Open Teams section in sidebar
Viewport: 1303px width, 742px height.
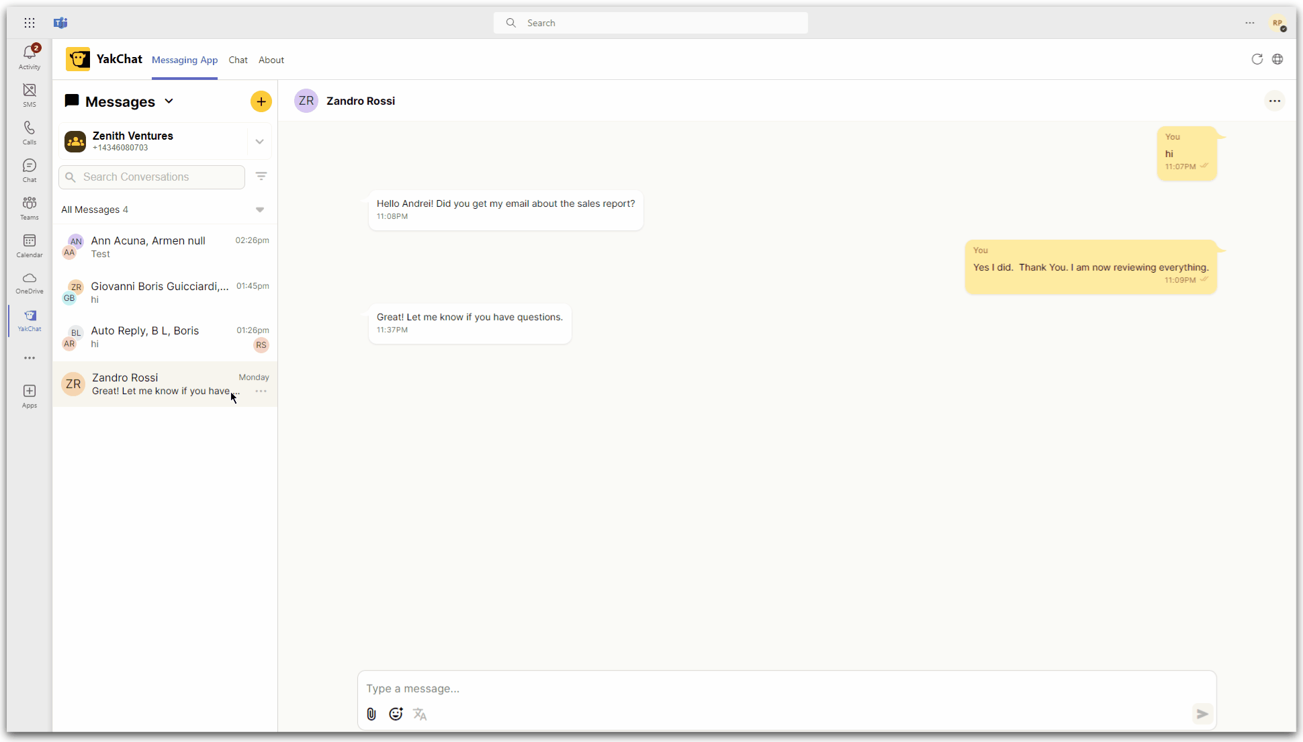tap(30, 208)
